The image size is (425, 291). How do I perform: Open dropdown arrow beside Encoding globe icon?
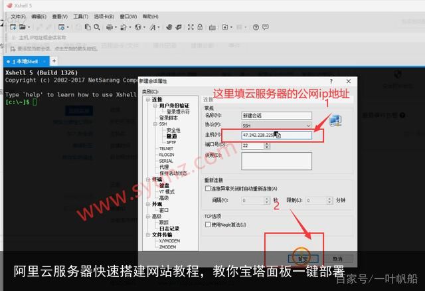(x=144, y=27)
